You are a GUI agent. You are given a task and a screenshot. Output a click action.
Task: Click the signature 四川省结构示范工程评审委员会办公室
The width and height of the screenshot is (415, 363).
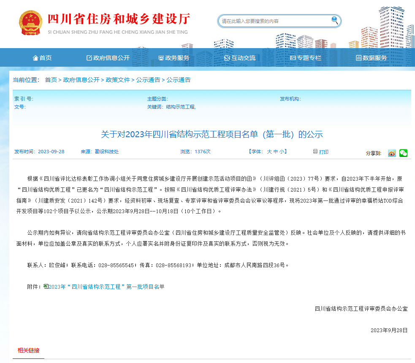(x=361, y=309)
